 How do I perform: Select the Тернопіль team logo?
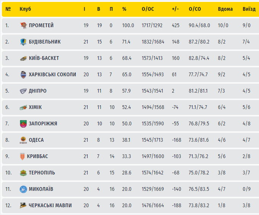[x=24, y=173]
